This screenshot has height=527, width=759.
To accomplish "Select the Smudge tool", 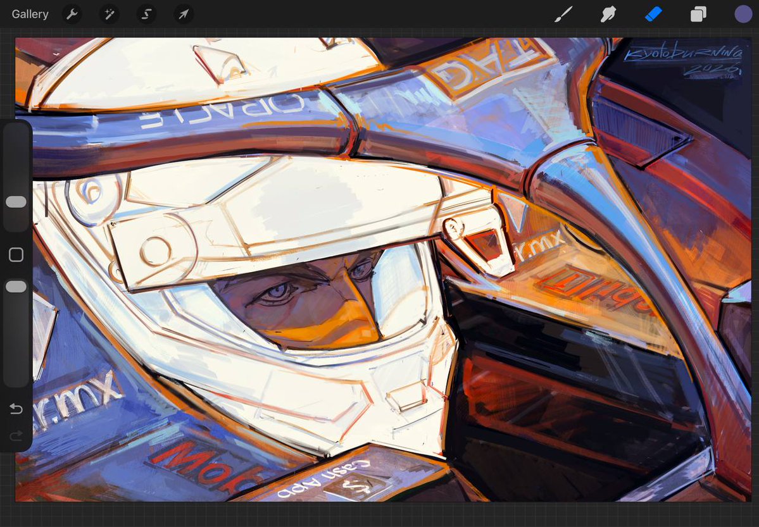I will (608, 15).
